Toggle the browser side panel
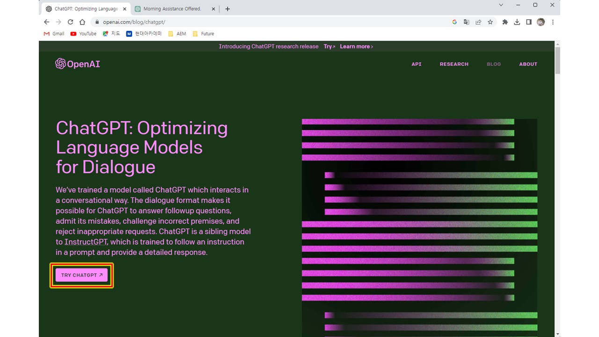Image resolution: width=599 pixels, height=337 pixels. coord(529,22)
